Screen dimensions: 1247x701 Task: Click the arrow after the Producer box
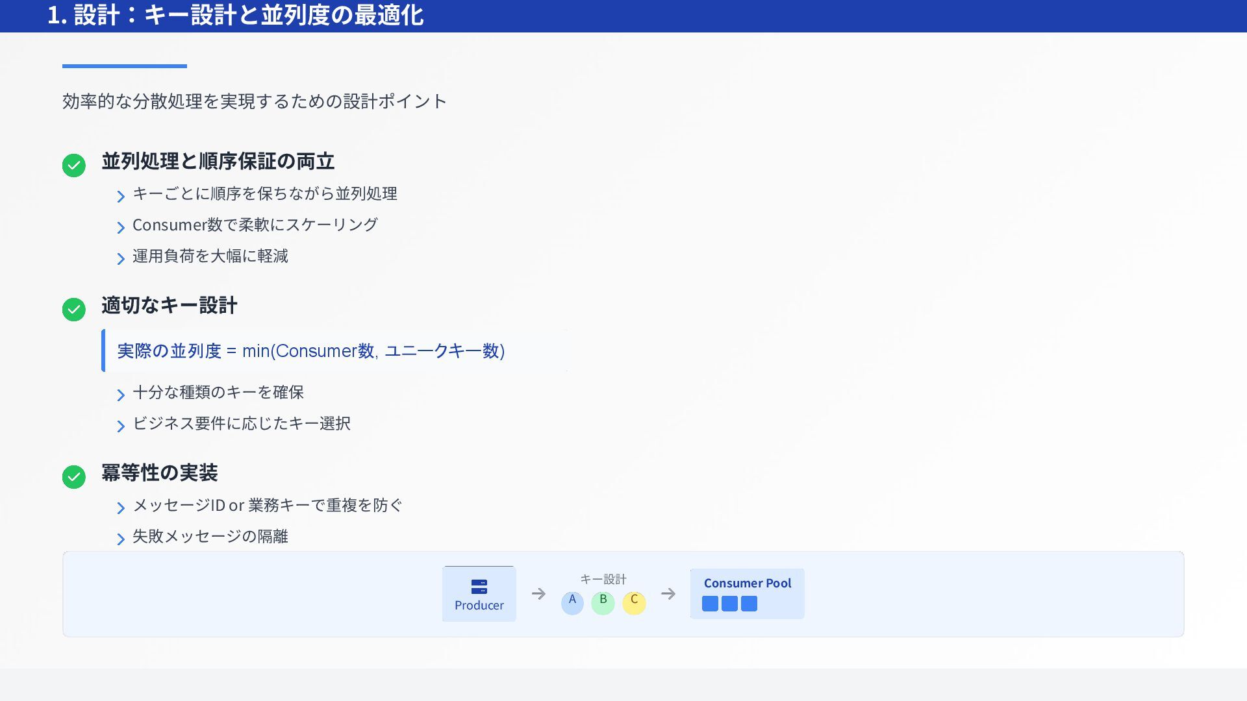click(x=538, y=594)
